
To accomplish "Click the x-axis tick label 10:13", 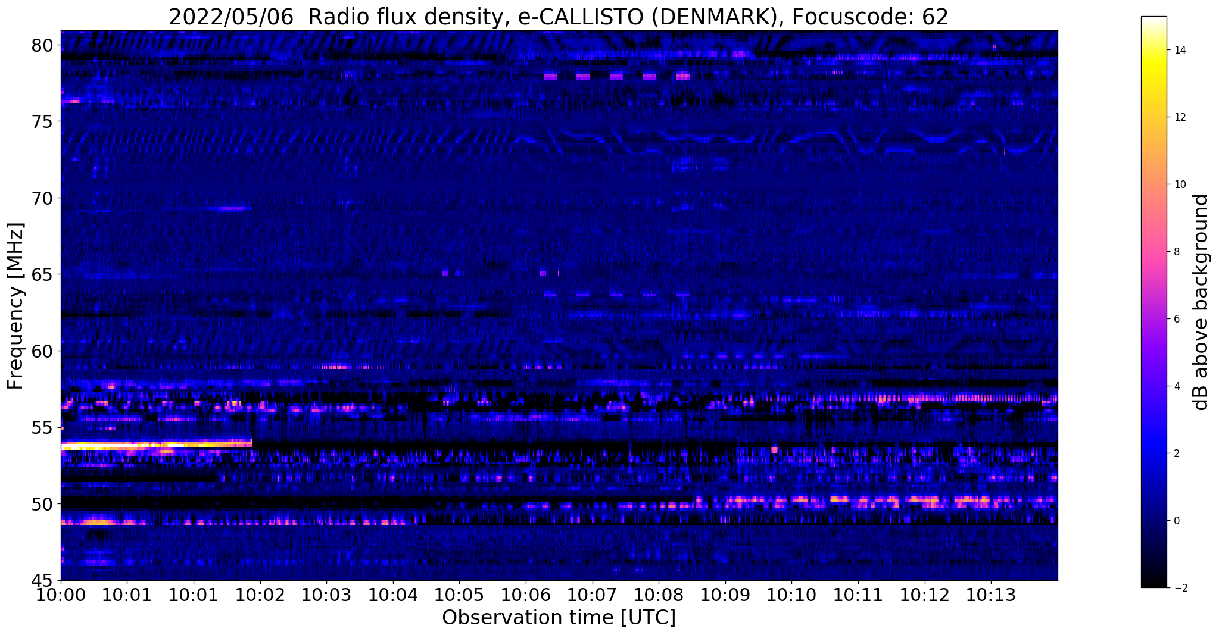I will 991,596.
